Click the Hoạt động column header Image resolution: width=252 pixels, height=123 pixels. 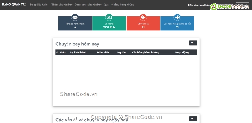182,52
